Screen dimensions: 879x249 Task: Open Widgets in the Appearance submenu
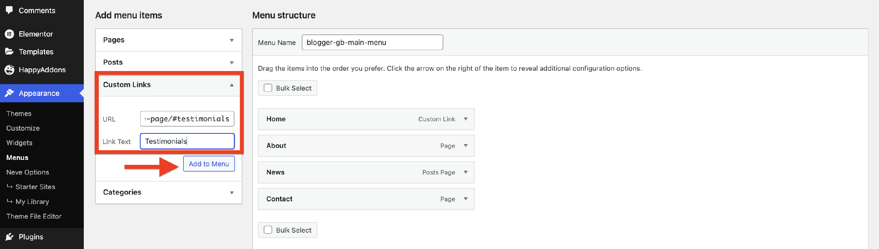point(19,143)
